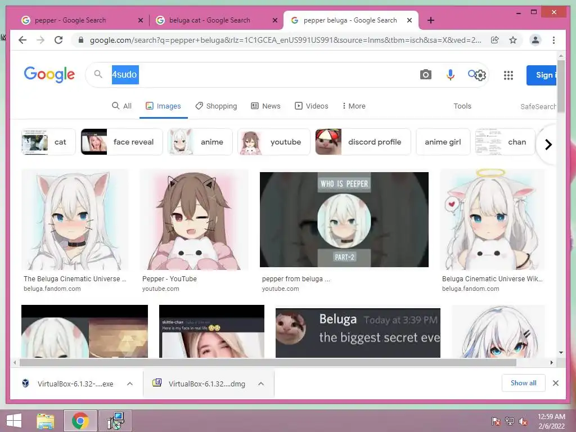Open Google search settings gear
576x432 pixels.
480,75
